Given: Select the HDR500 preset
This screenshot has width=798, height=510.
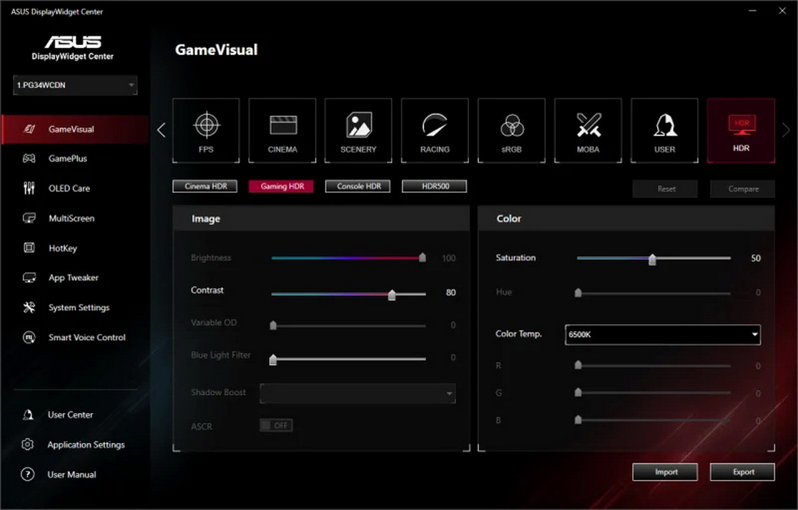Looking at the screenshot, I should pyautogui.click(x=434, y=186).
